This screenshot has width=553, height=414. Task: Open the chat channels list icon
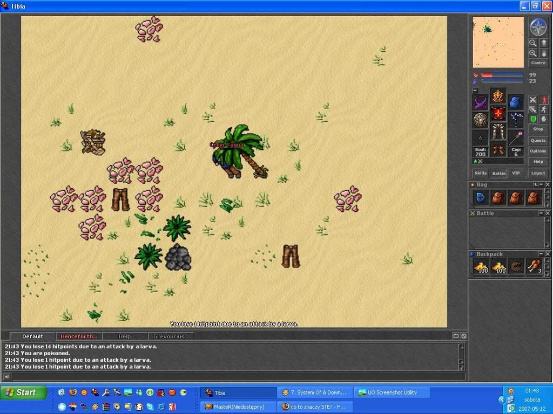(456, 336)
